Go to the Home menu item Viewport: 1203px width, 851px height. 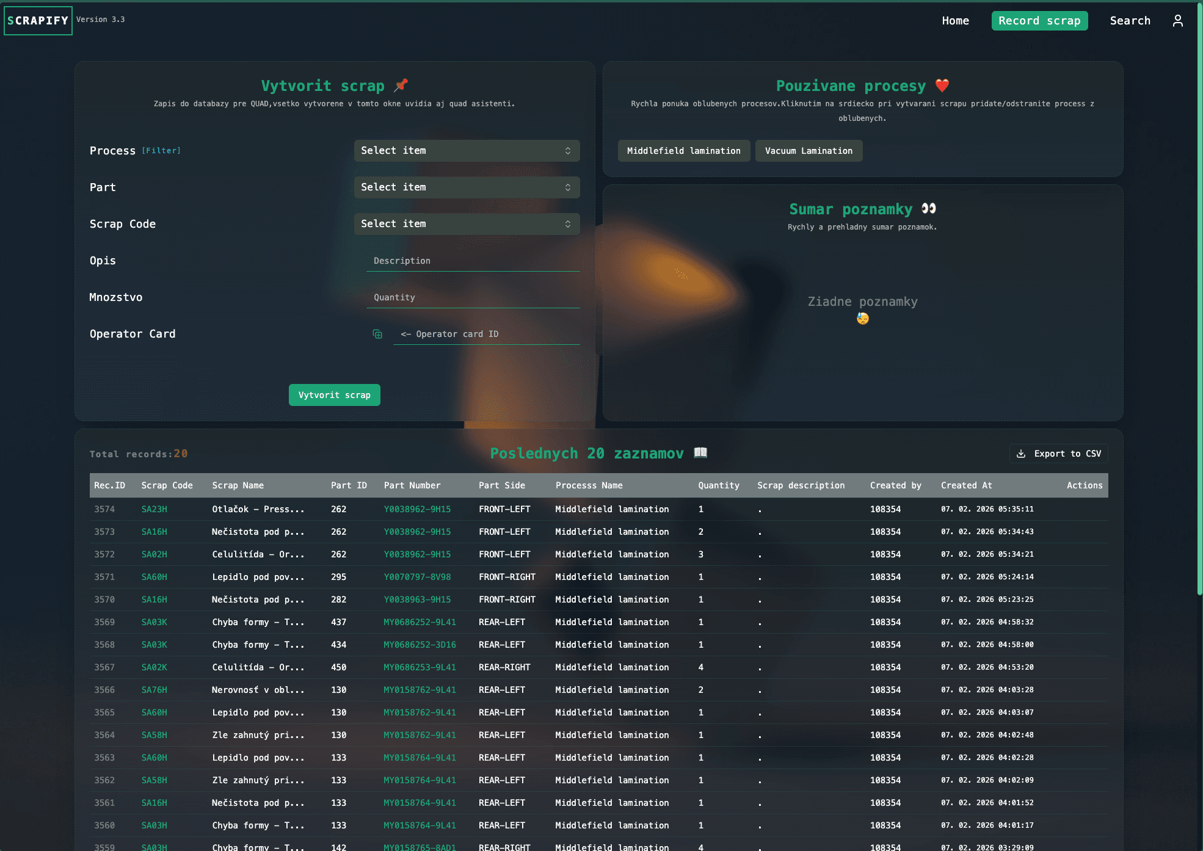point(955,21)
